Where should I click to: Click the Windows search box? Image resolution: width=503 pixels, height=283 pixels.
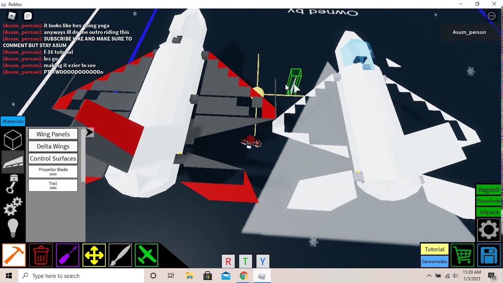[x=81, y=276]
